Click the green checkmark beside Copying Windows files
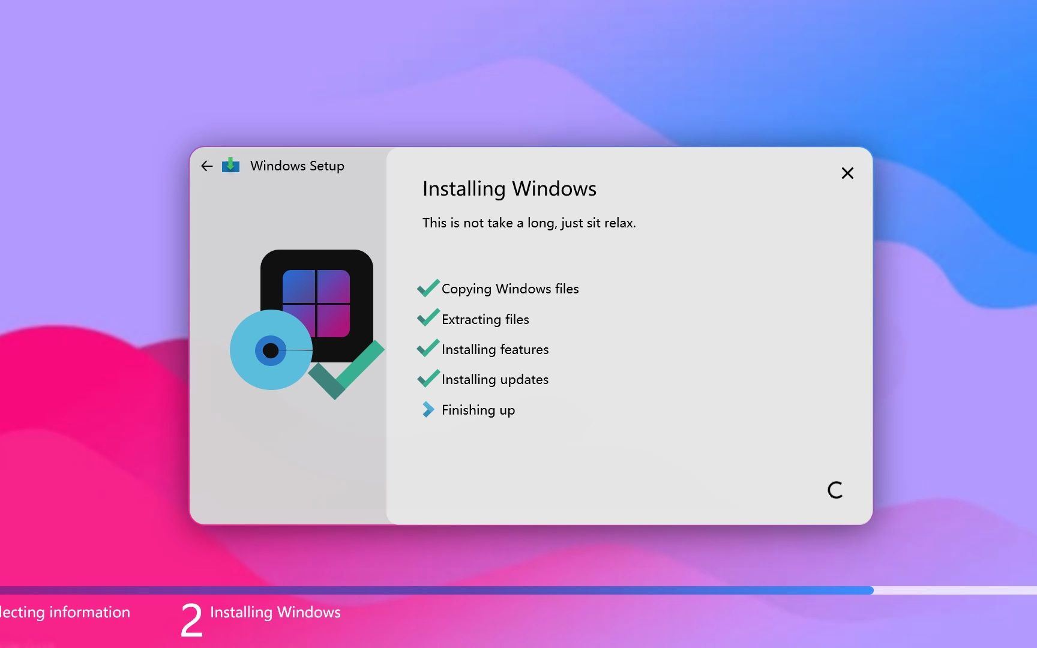 pos(427,288)
